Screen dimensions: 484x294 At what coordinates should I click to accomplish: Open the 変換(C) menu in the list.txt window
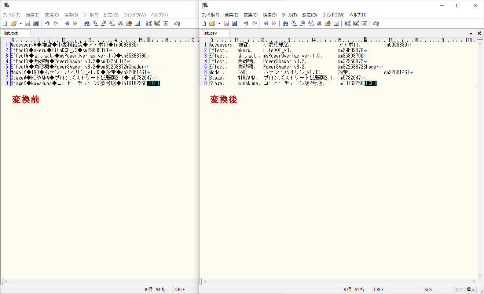[x=52, y=15]
